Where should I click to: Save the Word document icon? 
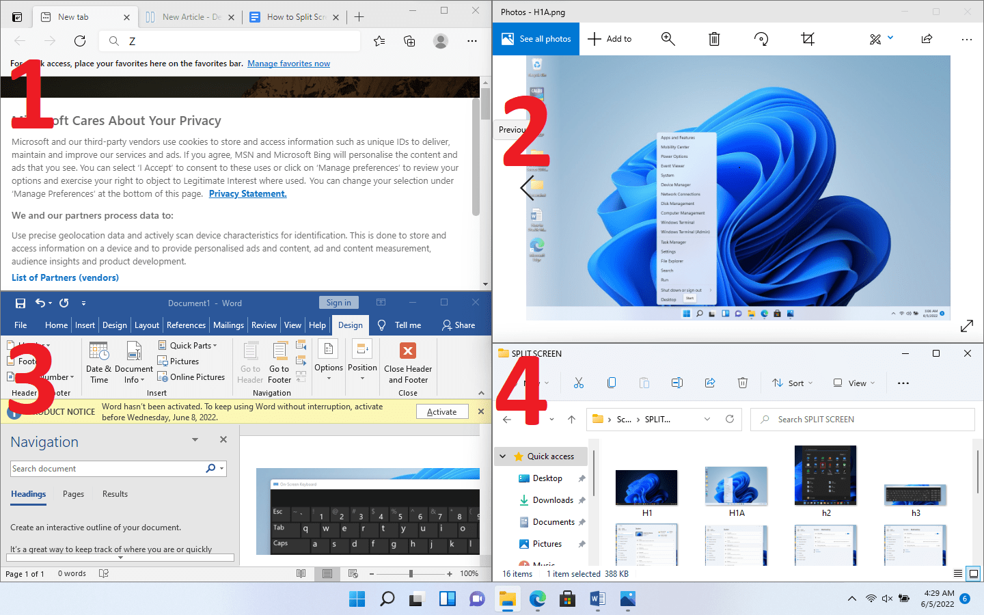(20, 303)
